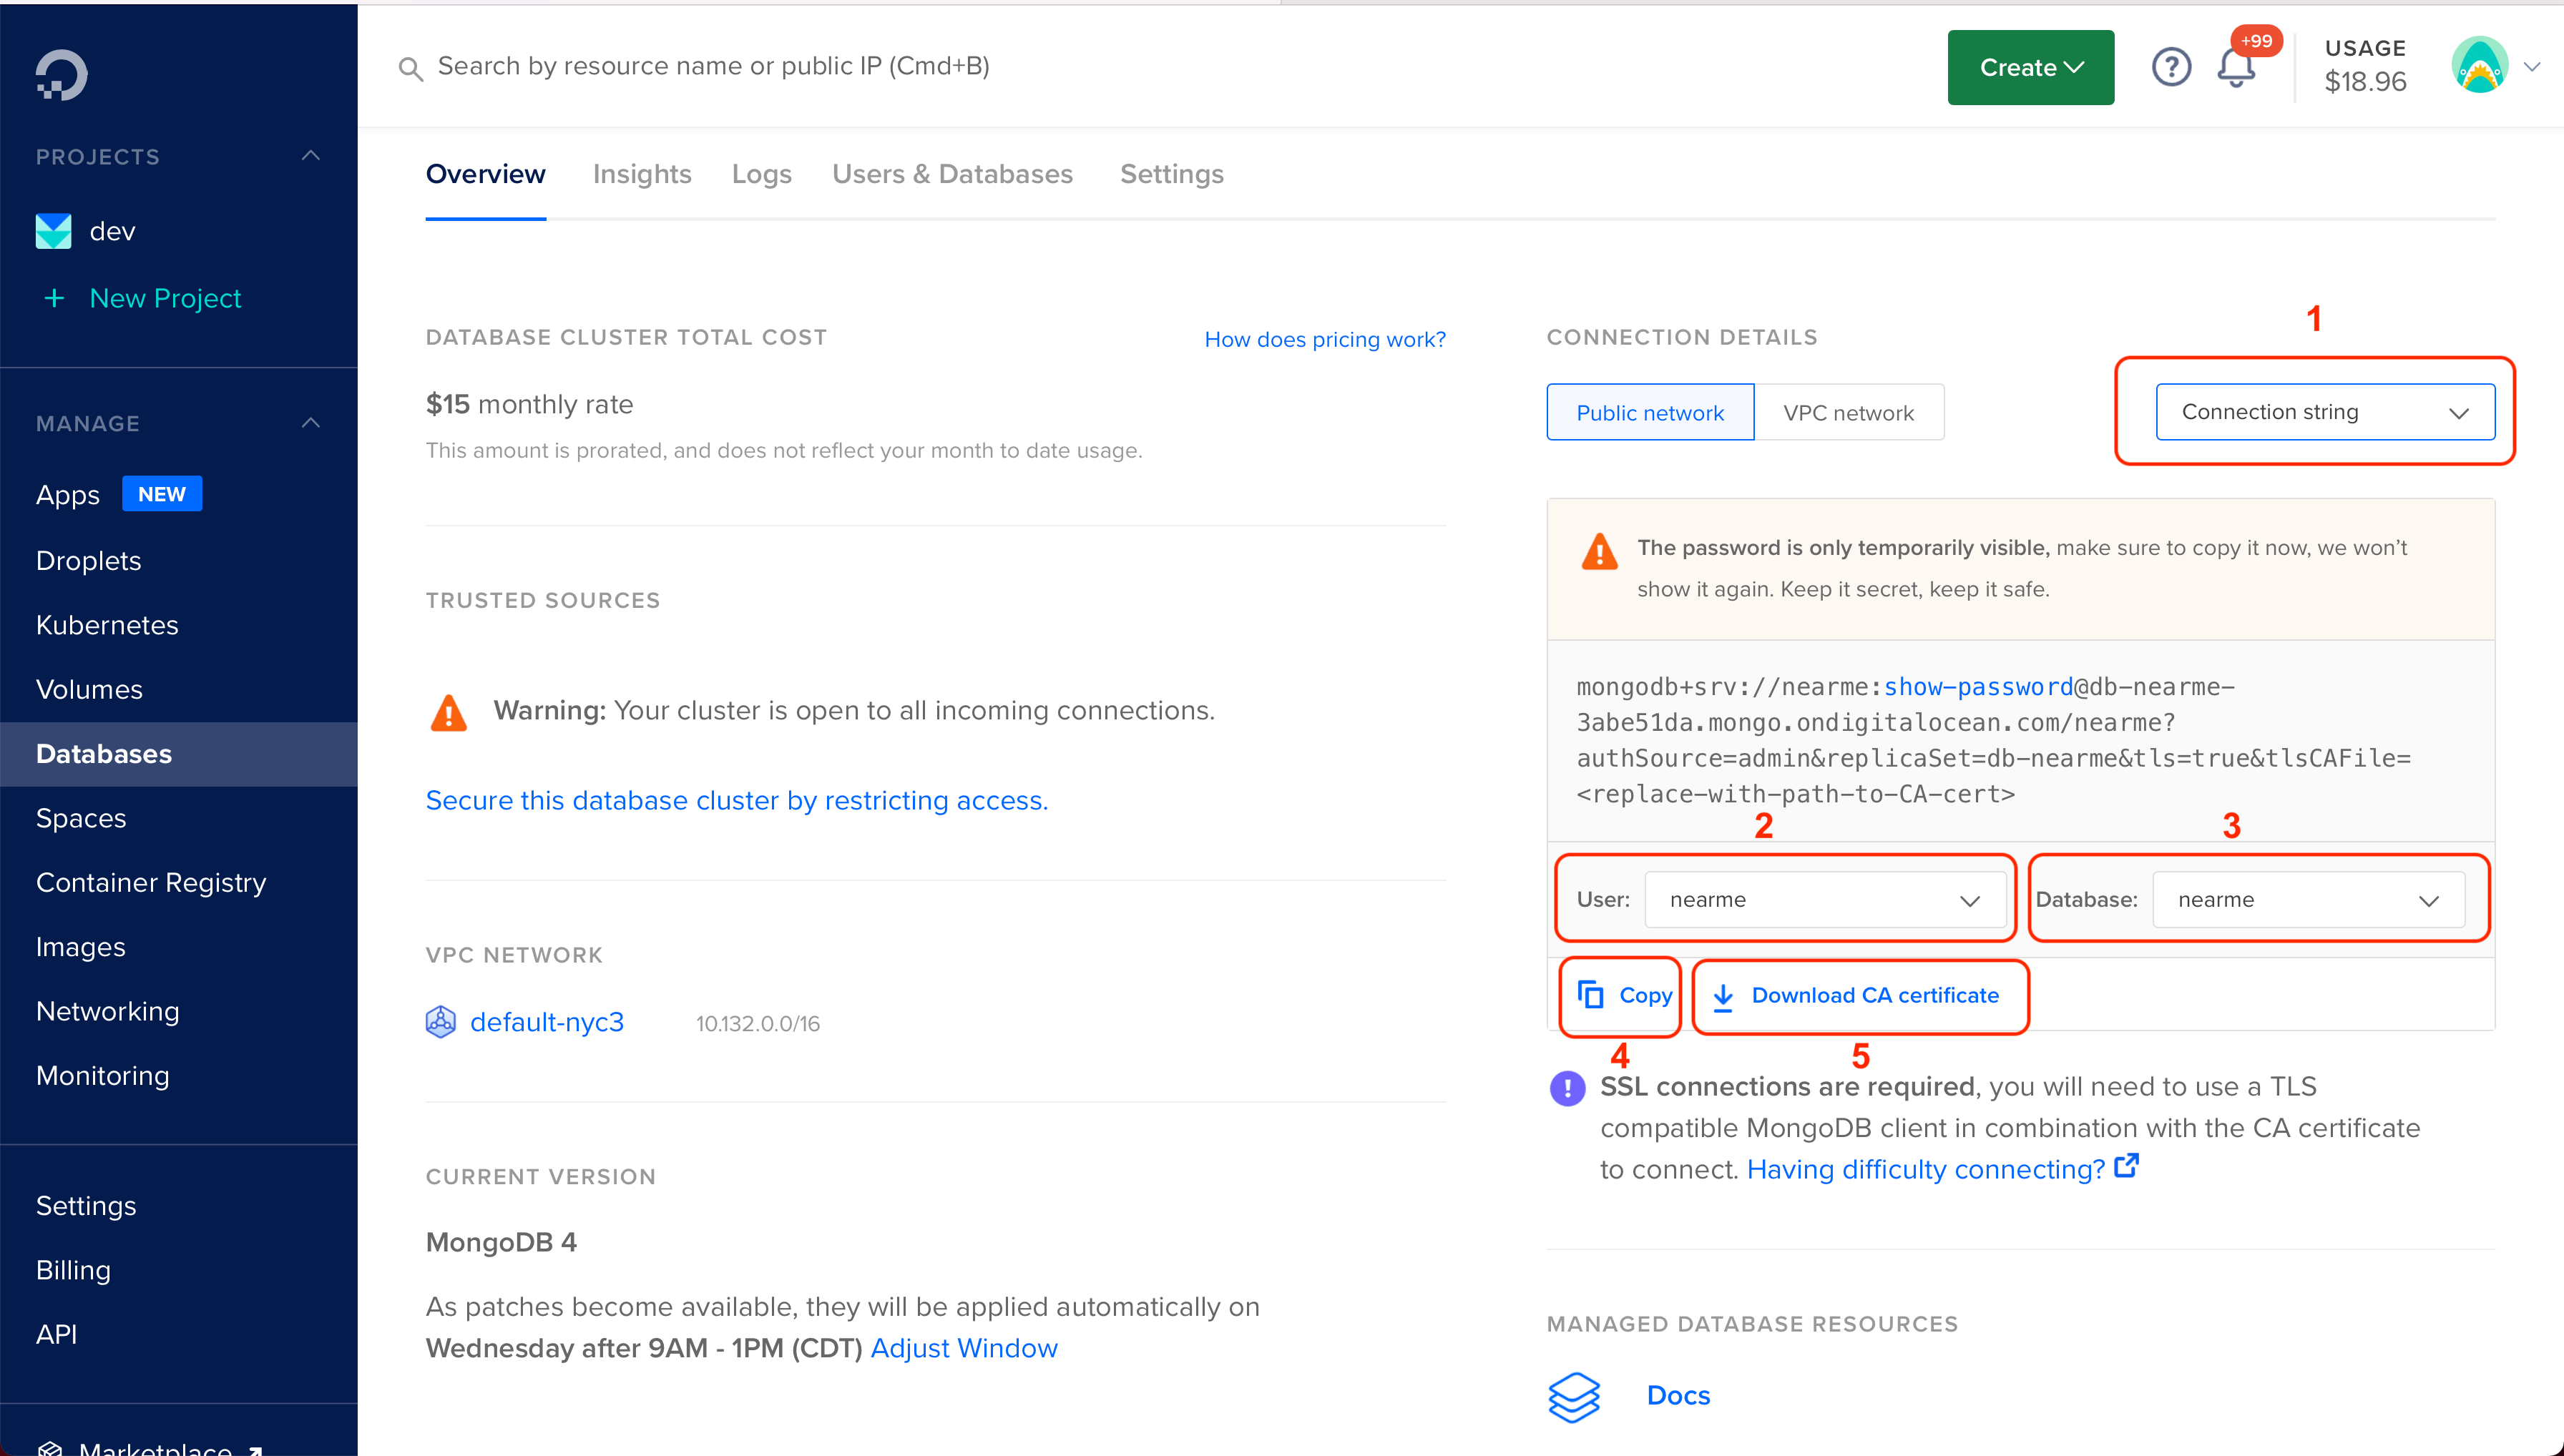The width and height of the screenshot is (2564, 1456).
Task: Click the VPC network hexagon icon
Action: pyautogui.click(x=440, y=1022)
